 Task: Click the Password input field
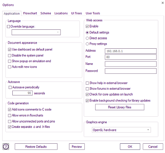coord(131,71)
